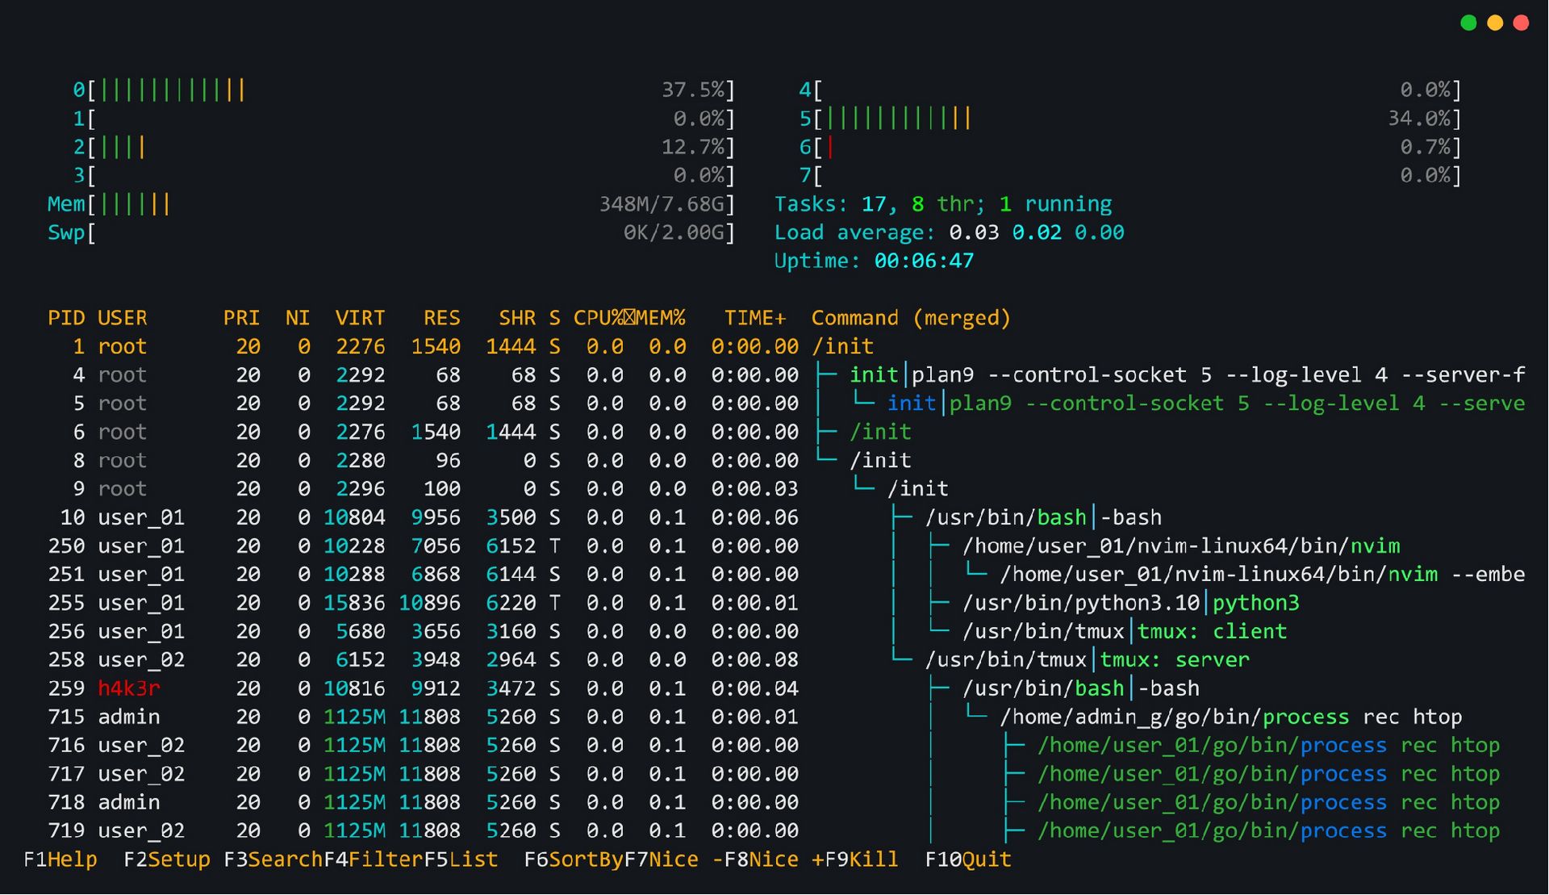The image size is (1549, 895).
Task: Click the CPU% column header
Action: pyautogui.click(x=599, y=318)
